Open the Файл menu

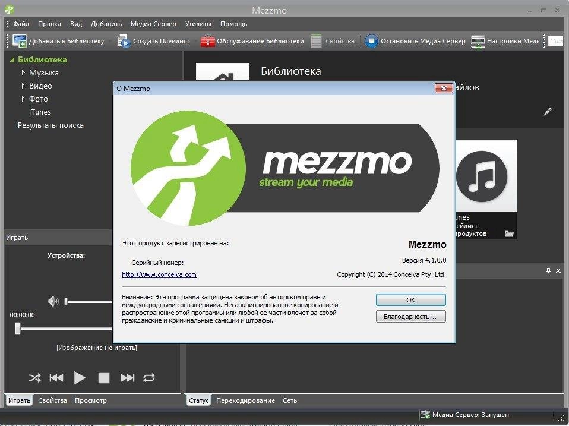[21, 24]
